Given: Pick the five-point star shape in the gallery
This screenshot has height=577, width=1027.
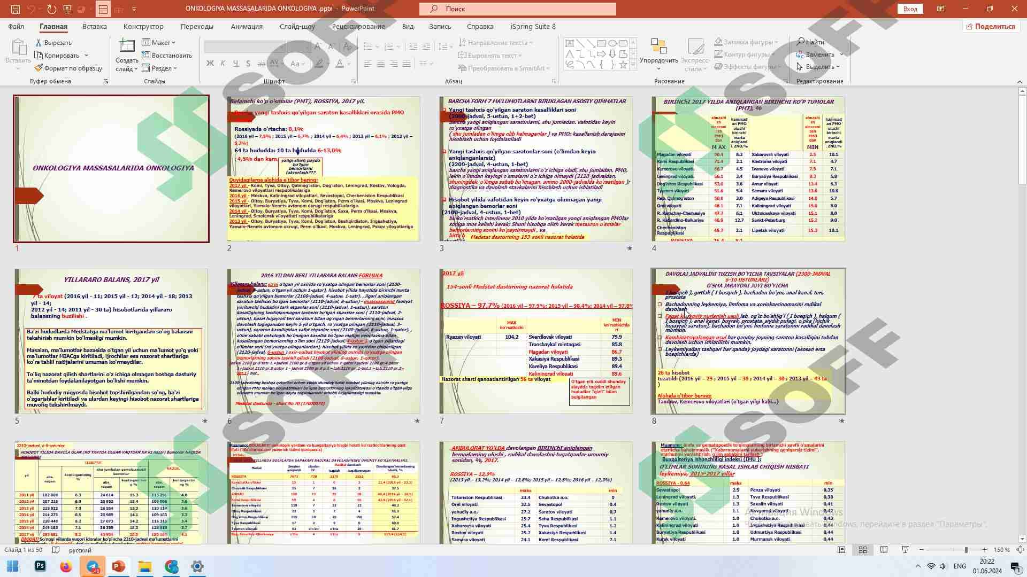Looking at the screenshot, I should (623, 65).
